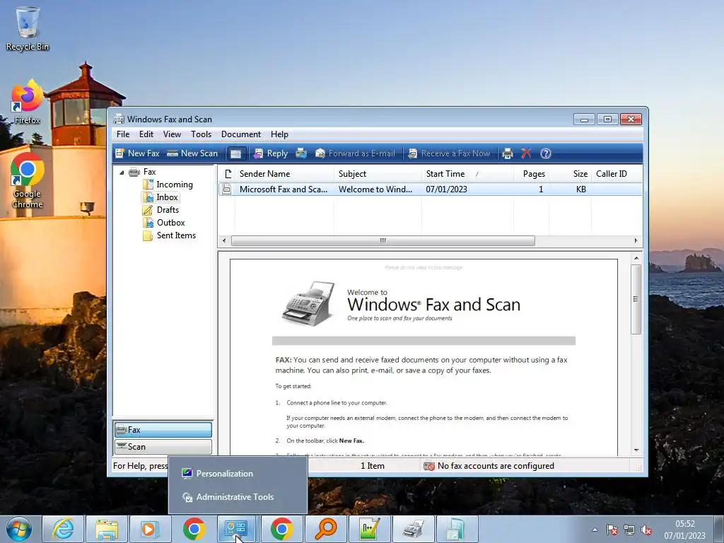Click the preview pane scroll up arrow
This screenshot has width=724, height=543.
pyautogui.click(x=636, y=258)
